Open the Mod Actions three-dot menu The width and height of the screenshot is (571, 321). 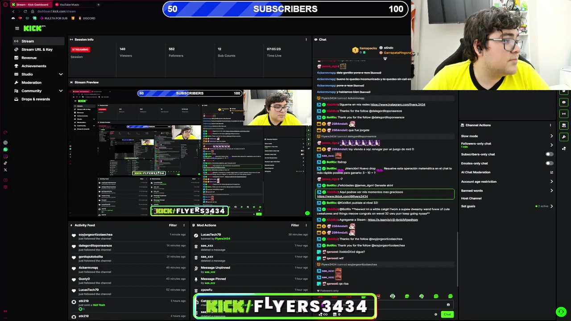pos(306,225)
